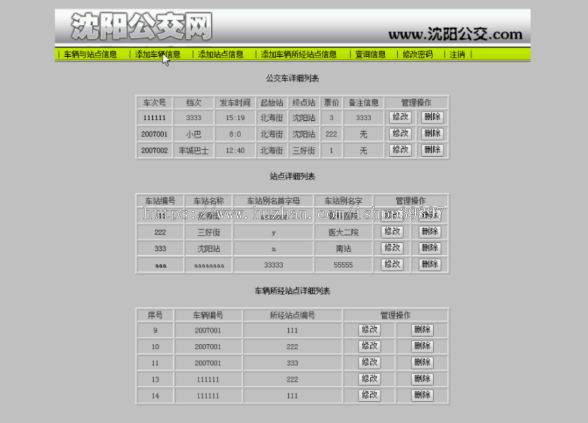Viewport: 588px width, 423px height.
Task: Click the aaa station number cell
Action: [x=160, y=265]
